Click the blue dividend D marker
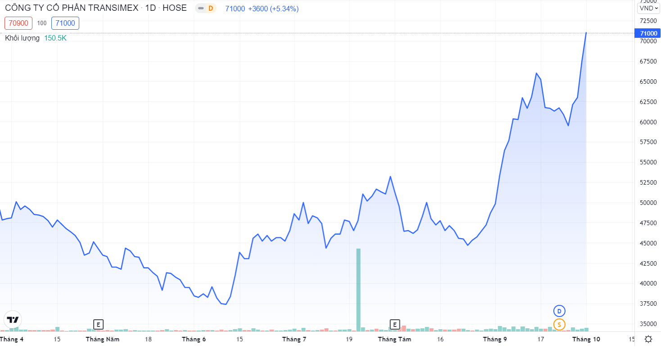This screenshot has height=349, width=661. pyautogui.click(x=559, y=311)
